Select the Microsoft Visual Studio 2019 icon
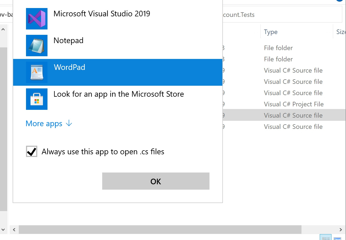This screenshot has height=240, width=346. click(37, 19)
